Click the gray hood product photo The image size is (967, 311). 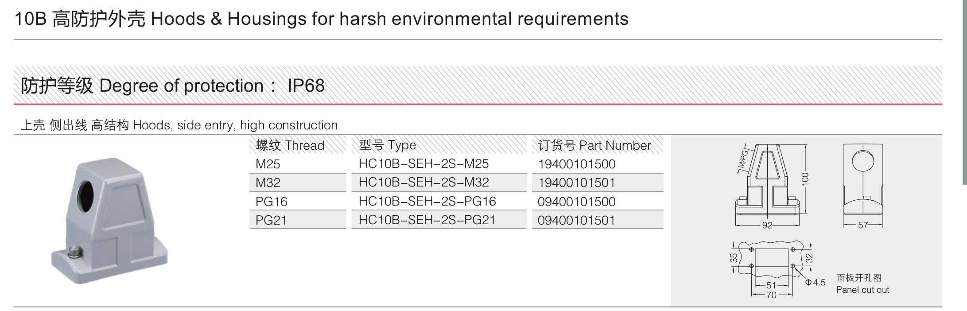pos(109,220)
